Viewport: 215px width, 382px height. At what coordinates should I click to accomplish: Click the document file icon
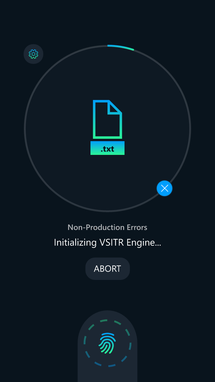tap(107, 119)
